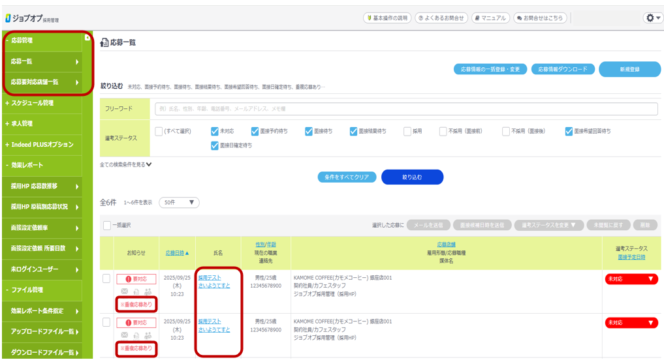Open the settings gear menu
This screenshot has height=360, width=664.
(x=652, y=18)
